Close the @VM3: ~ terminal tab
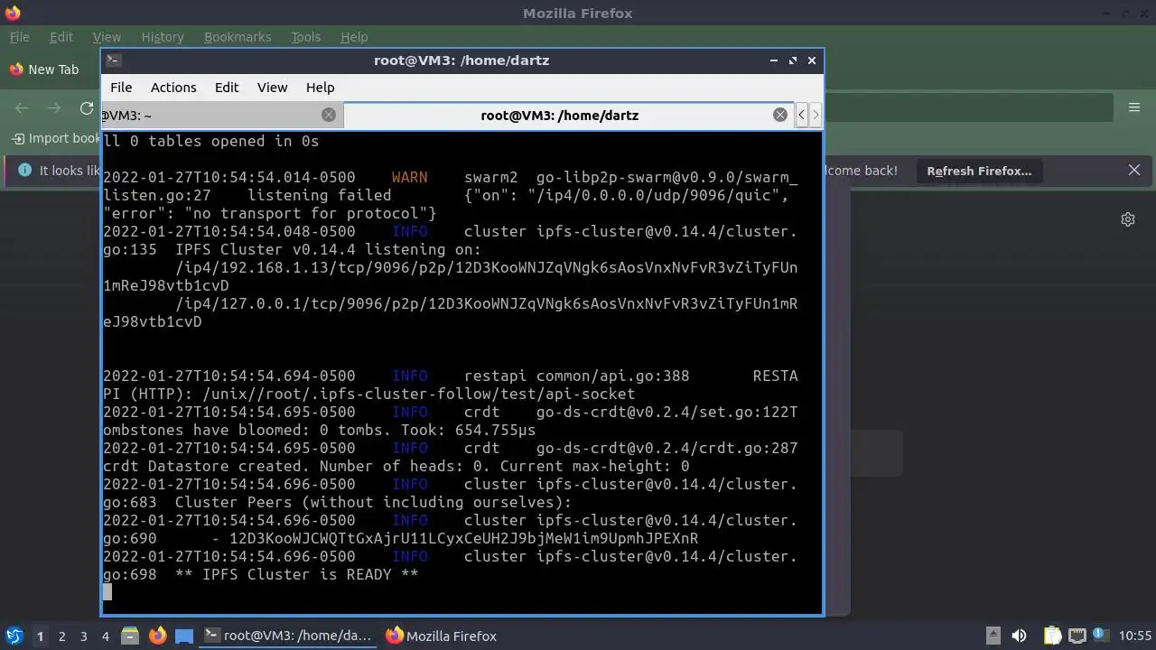 pyautogui.click(x=329, y=115)
